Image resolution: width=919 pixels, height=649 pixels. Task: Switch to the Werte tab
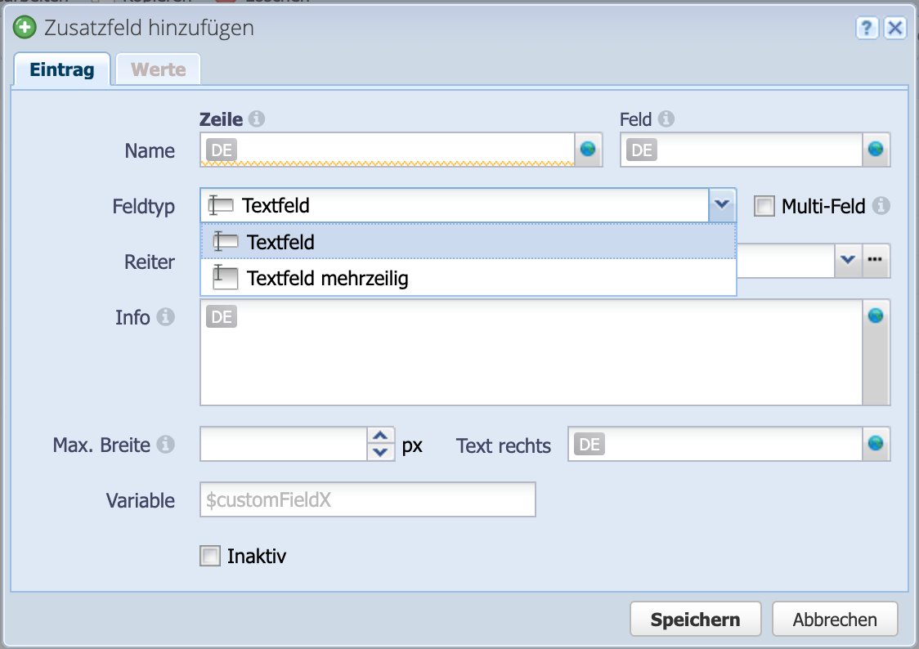pos(157,69)
